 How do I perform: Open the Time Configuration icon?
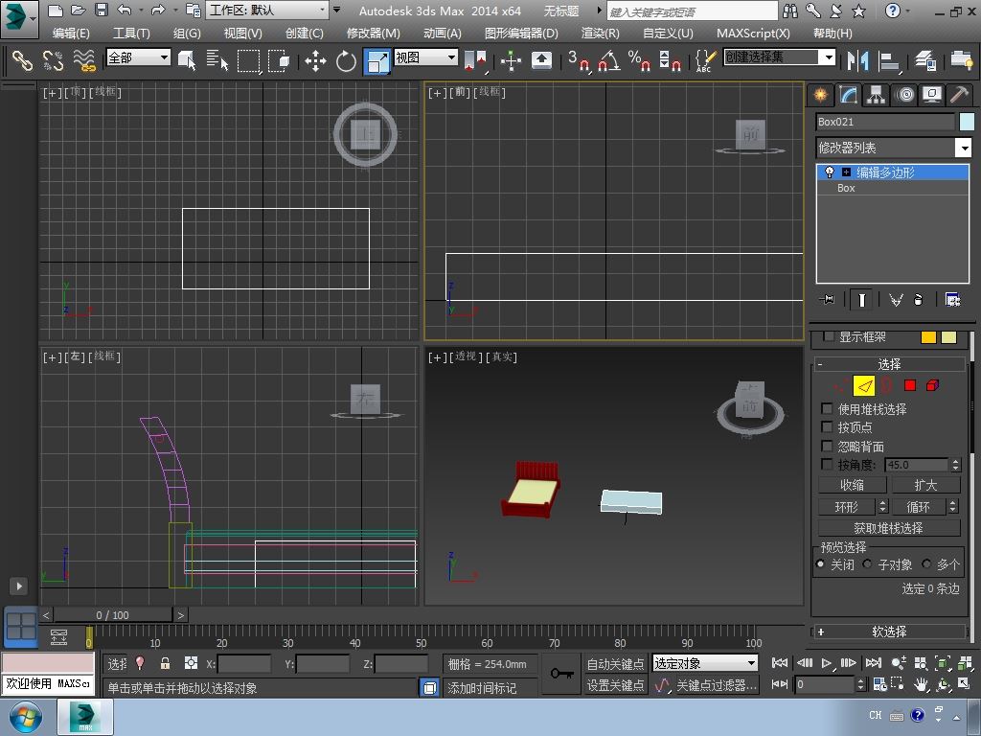pyautogui.click(x=879, y=684)
